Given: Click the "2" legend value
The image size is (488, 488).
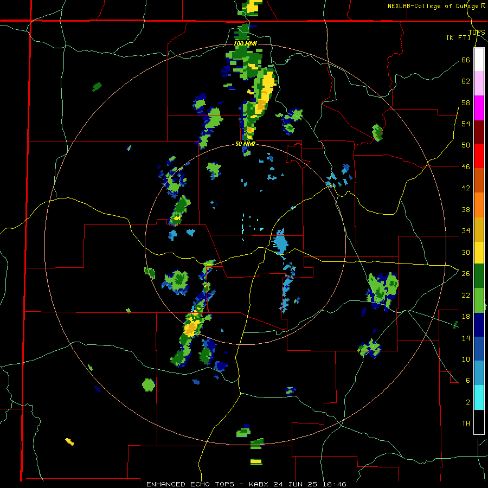Looking at the screenshot, I should pos(468,402).
